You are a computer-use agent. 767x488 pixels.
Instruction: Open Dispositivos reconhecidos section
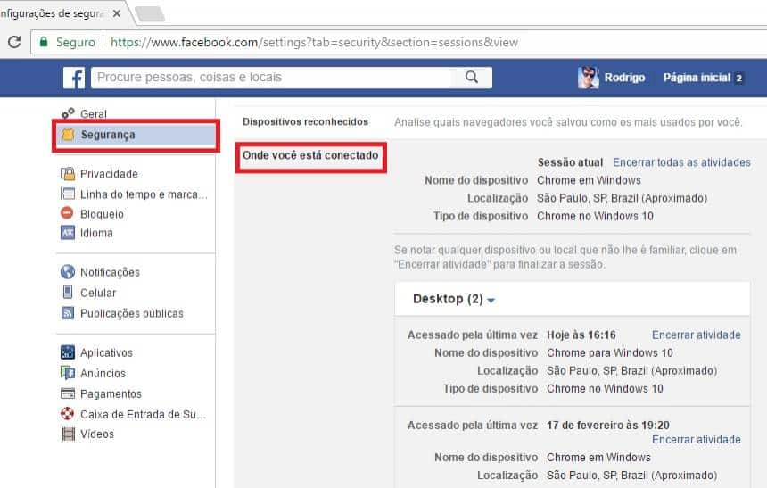305,121
